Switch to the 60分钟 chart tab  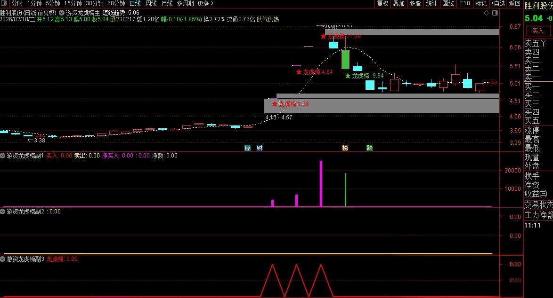116,3
